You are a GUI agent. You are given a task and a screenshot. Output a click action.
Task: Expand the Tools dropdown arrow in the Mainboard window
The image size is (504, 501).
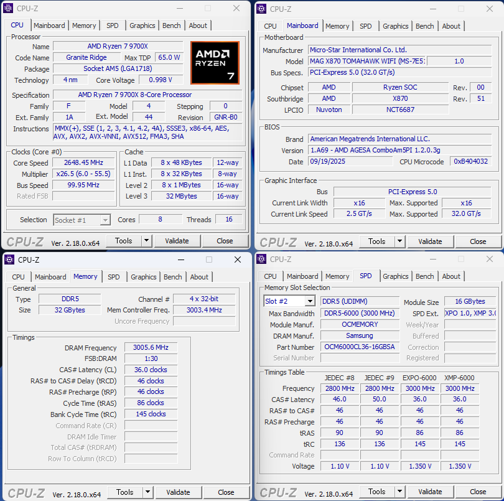click(x=399, y=241)
